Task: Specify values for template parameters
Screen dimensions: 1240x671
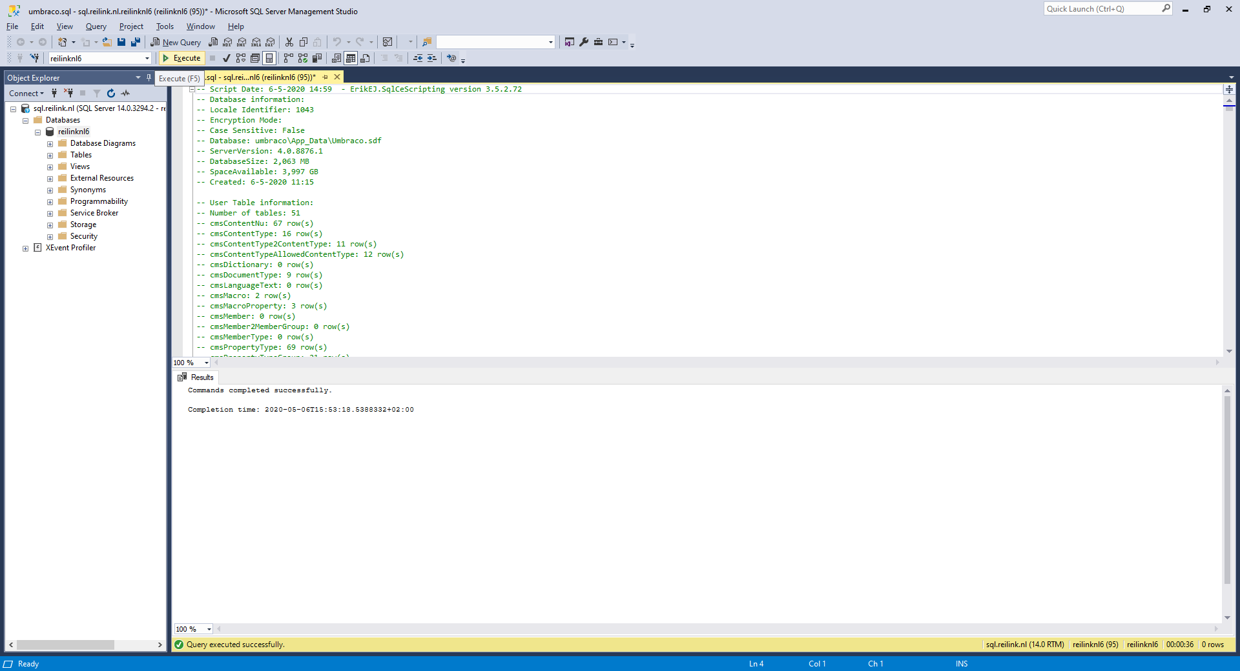Action: [x=451, y=58]
